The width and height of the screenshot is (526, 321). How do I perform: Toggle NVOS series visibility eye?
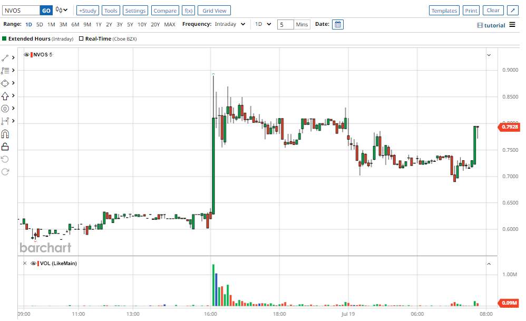coord(26,55)
